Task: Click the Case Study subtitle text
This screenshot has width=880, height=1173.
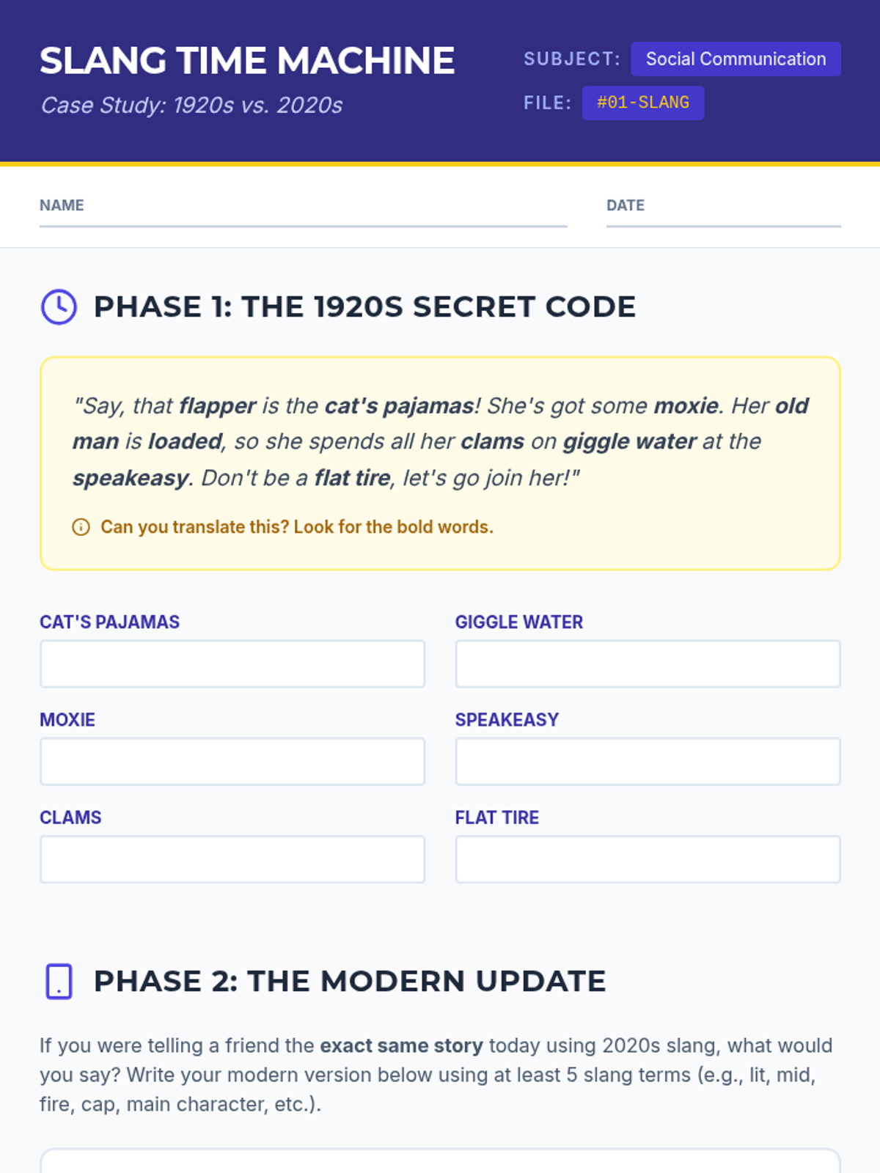Action: pyautogui.click(x=191, y=106)
